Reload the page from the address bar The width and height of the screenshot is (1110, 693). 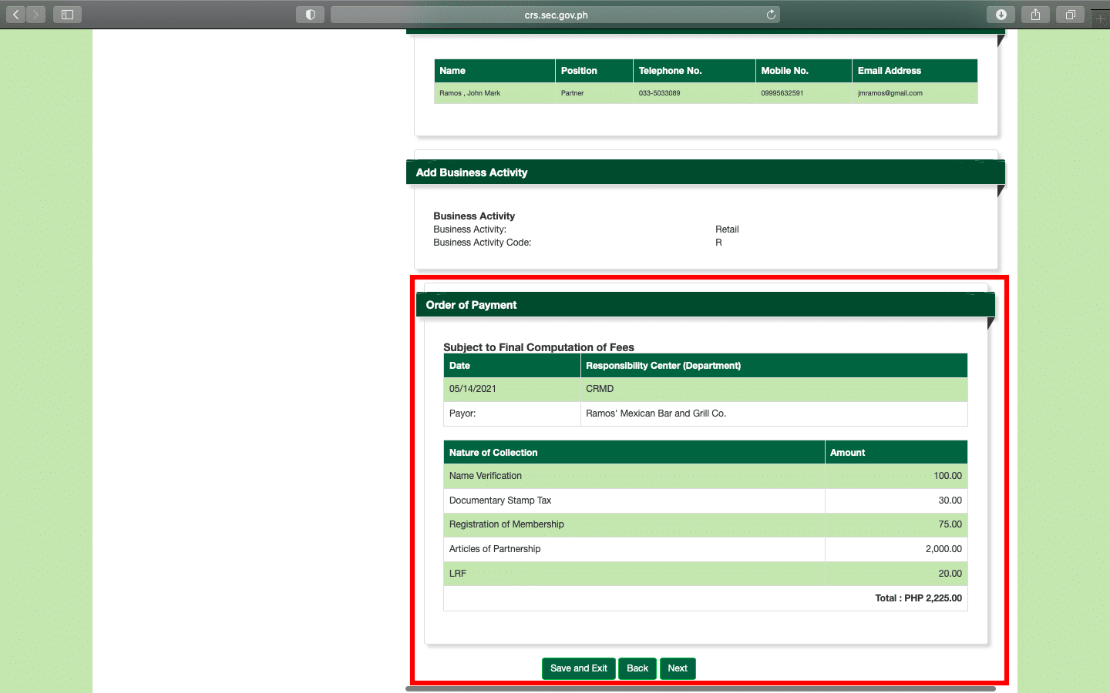[771, 15]
